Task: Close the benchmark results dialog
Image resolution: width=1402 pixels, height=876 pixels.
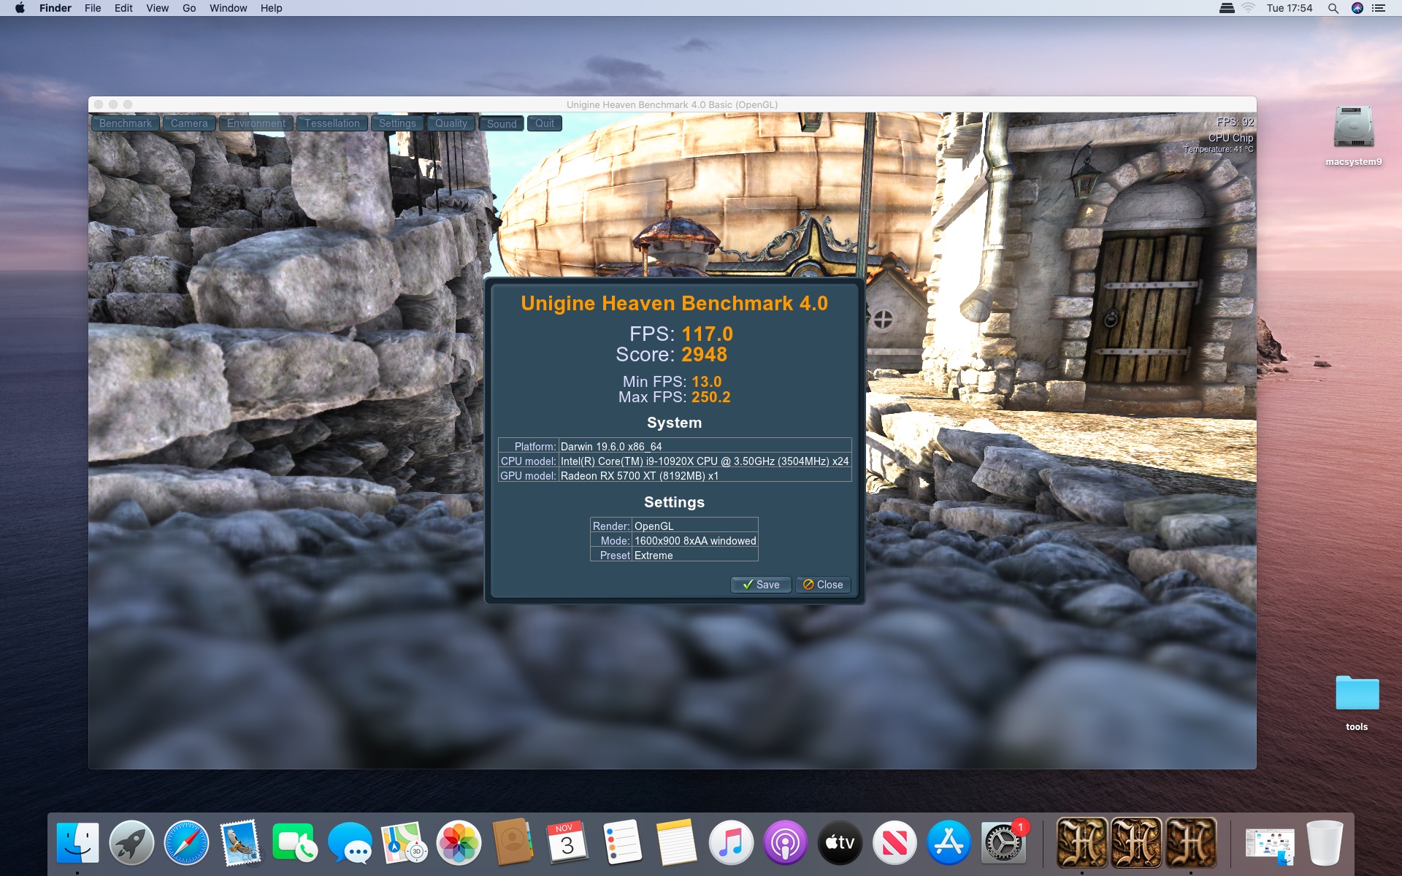Action: coord(823,585)
